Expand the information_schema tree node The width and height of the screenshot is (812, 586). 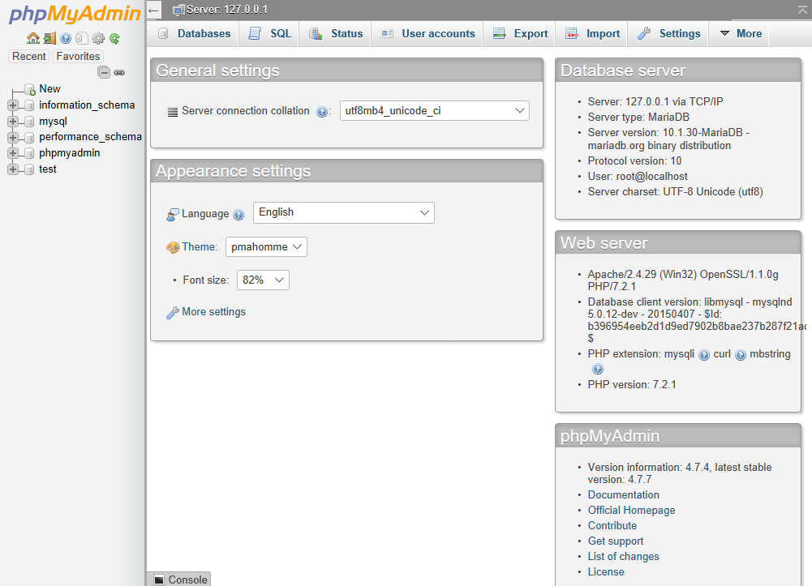coord(13,105)
